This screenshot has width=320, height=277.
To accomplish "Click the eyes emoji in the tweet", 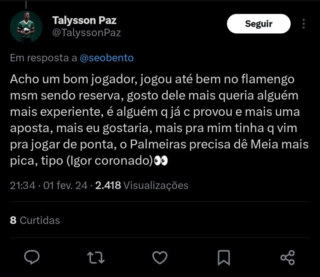I will click(161, 160).
